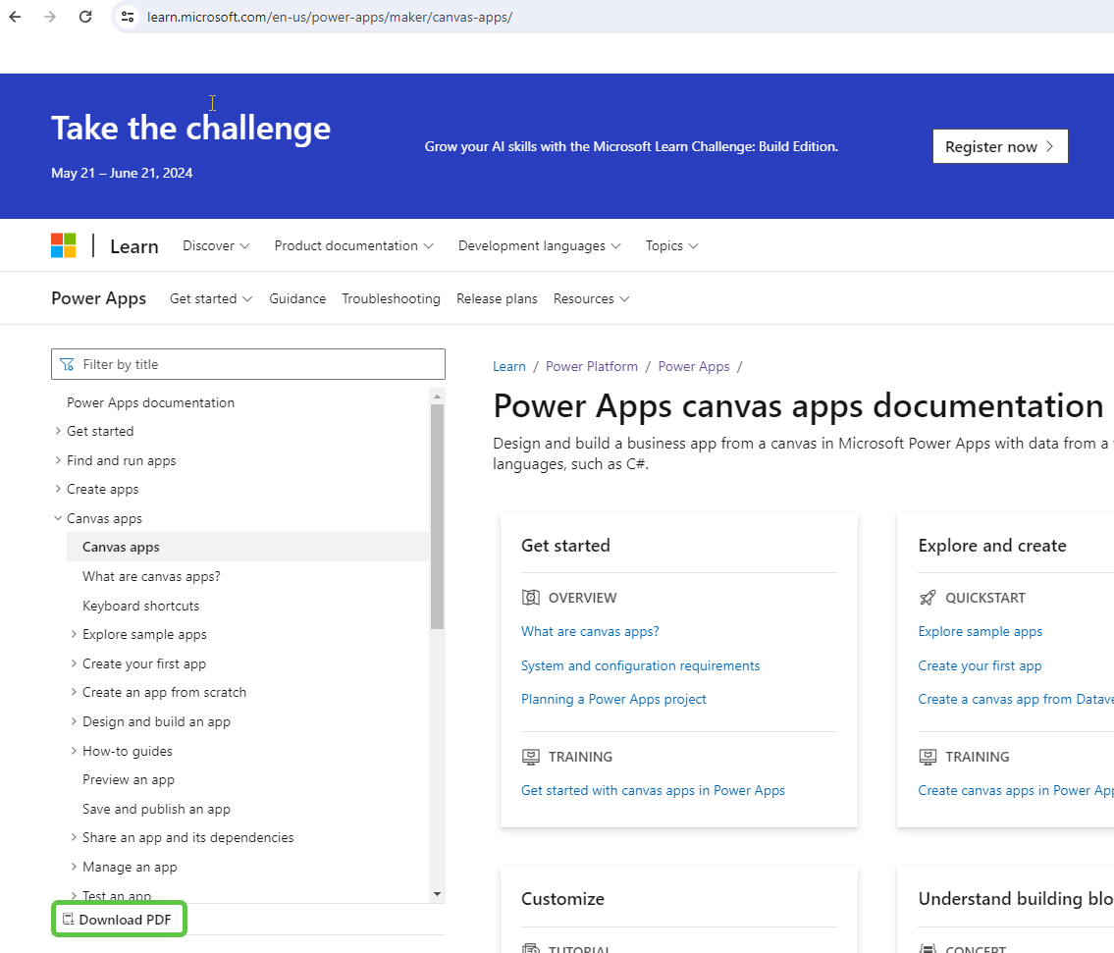
Task: Click the Download PDF icon
Action: pyautogui.click(x=68, y=919)
